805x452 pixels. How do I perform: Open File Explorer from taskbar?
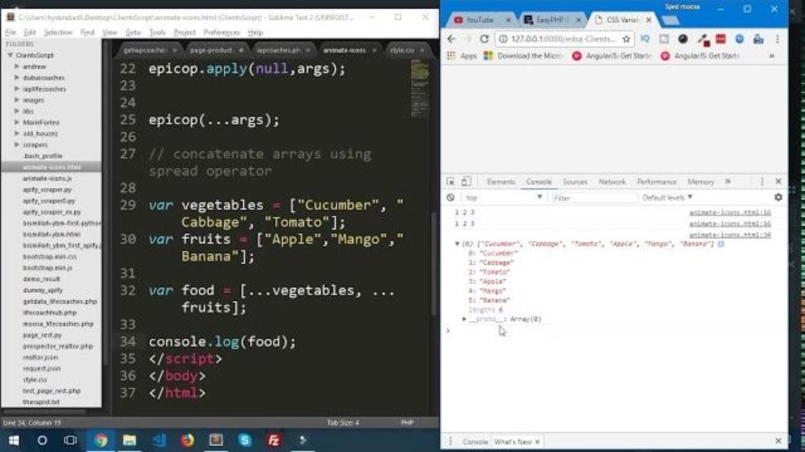(x=130, y=440)
